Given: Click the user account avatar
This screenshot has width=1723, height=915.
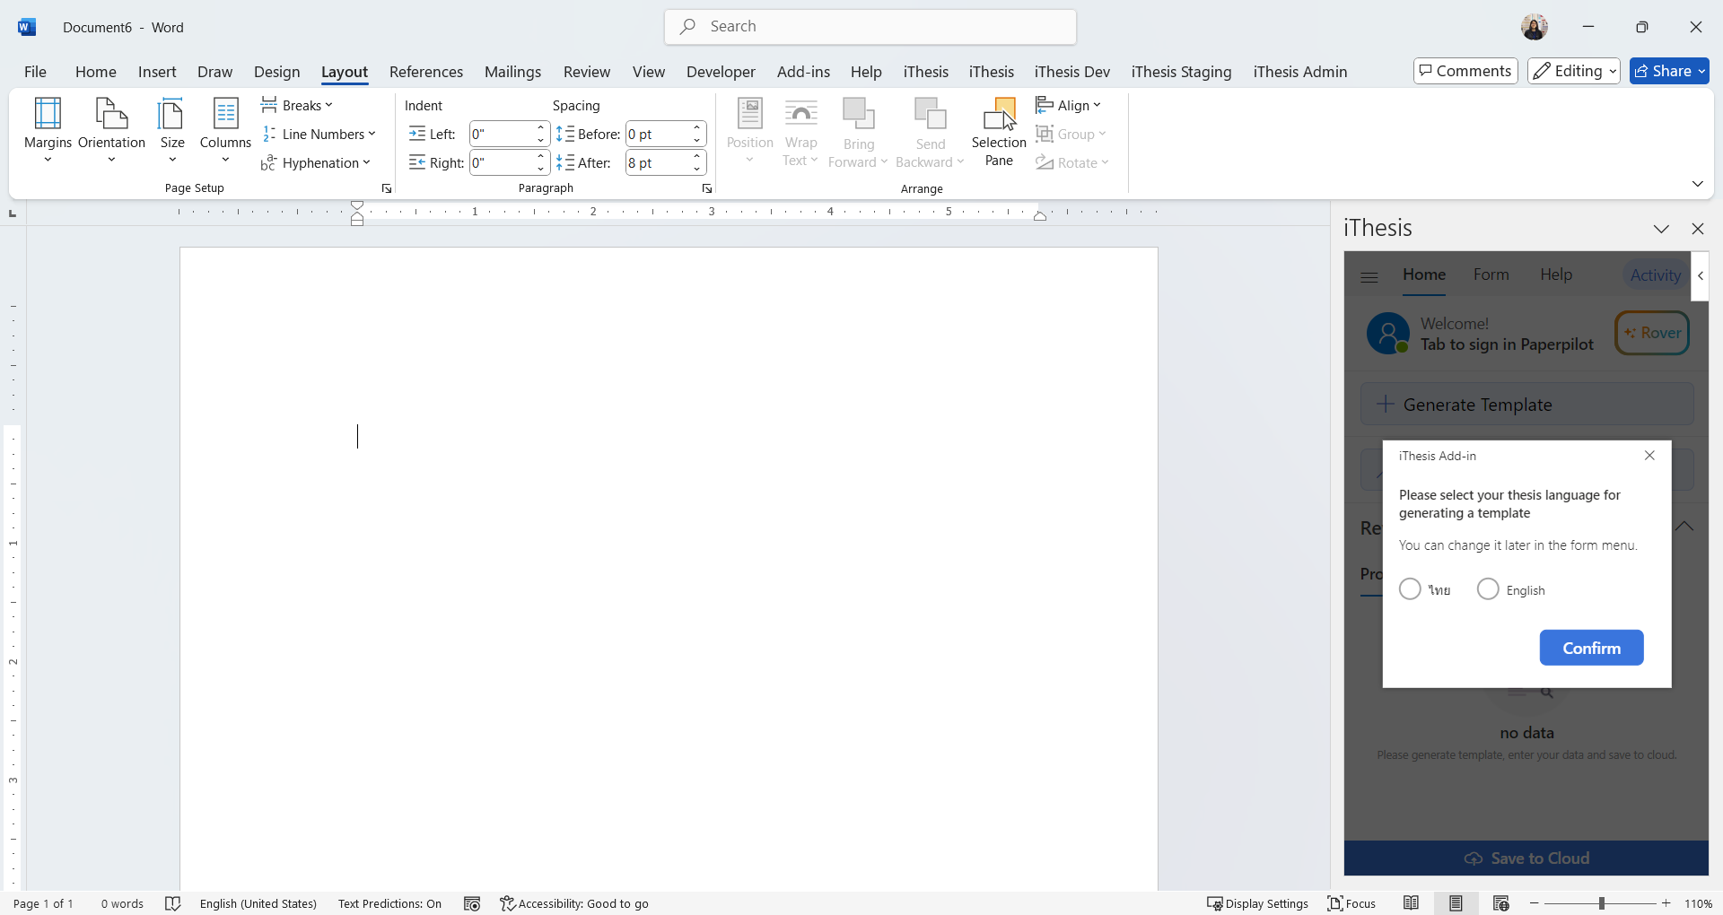Looking at the screenshot, I should tap(1535, 27).
